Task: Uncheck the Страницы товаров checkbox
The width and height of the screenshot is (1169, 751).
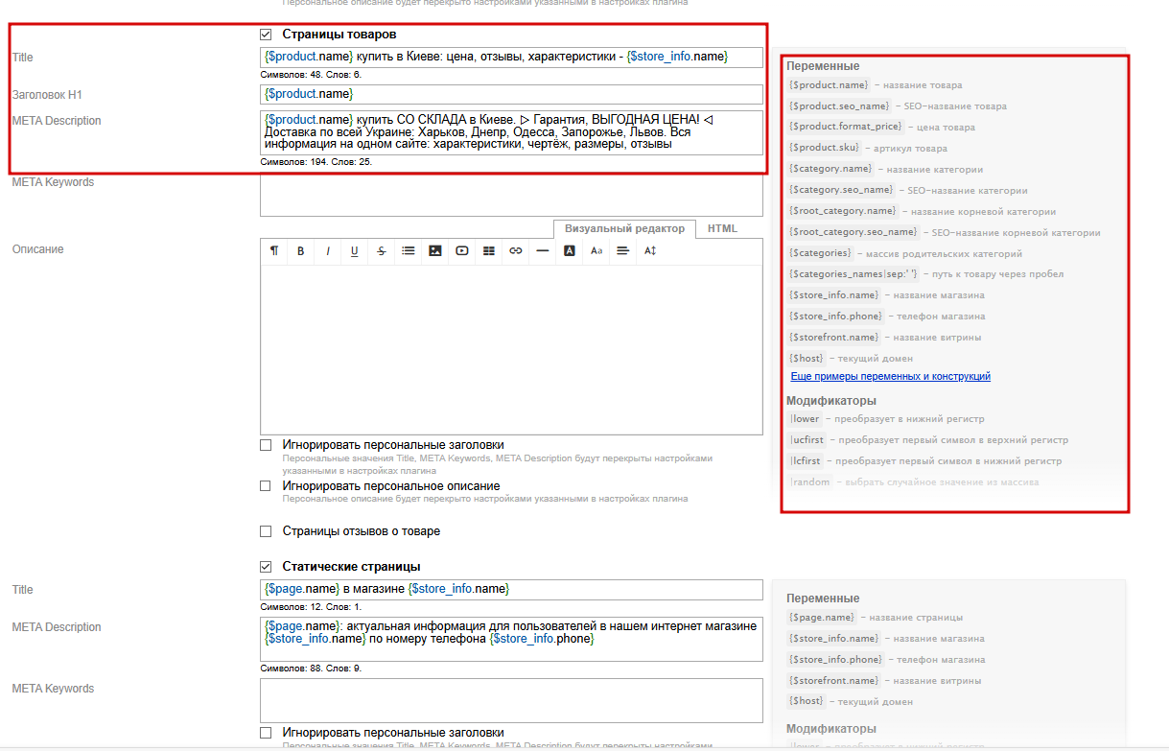Action: pos(266,35)
